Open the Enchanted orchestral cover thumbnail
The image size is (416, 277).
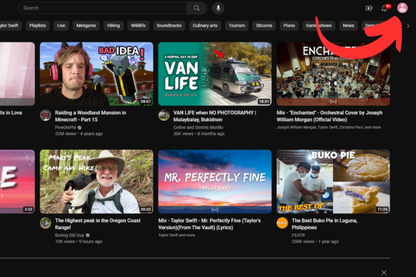[333, 74]
